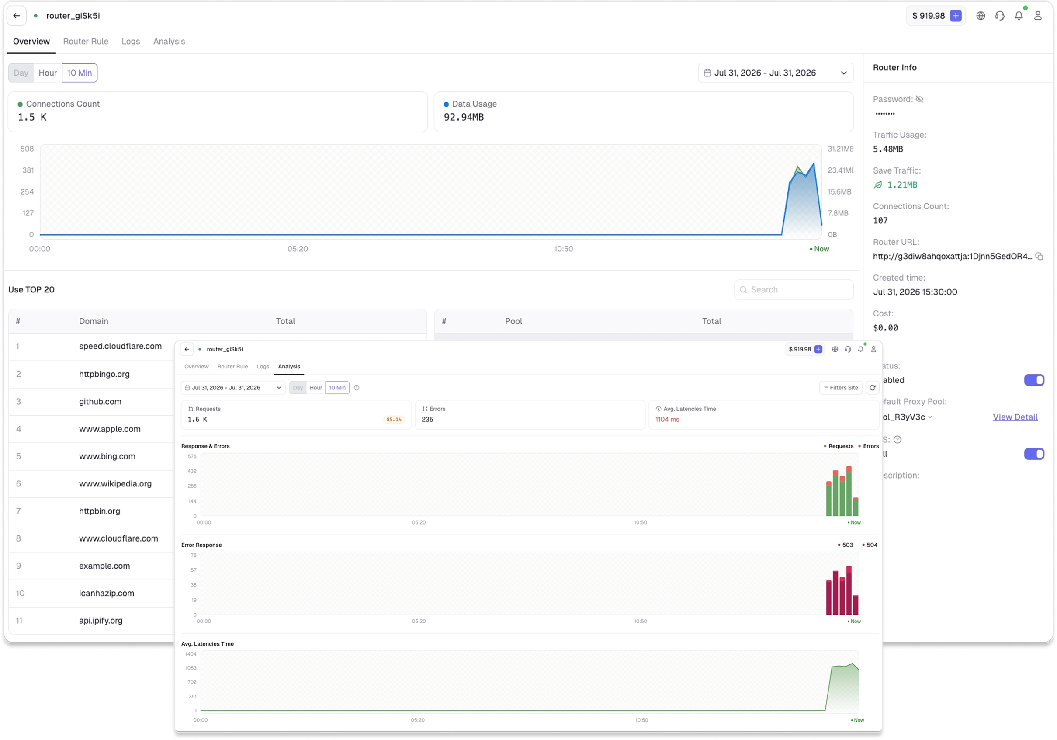1057x740 pixels.
Task: Open the Overview tab in main window
Action: pyautogui.click(x=31, y=42)
